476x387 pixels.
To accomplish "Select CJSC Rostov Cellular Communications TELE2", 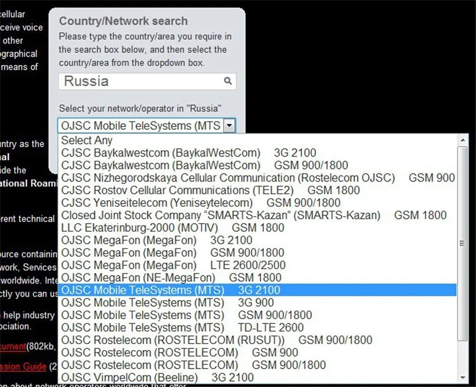I will point(257,190).
